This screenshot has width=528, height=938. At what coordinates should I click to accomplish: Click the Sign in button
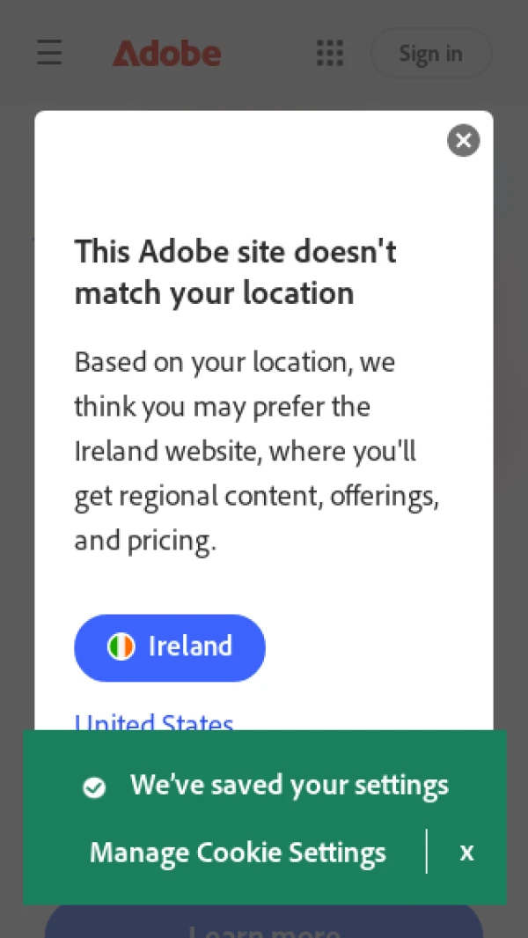click(x=431, y=53)
